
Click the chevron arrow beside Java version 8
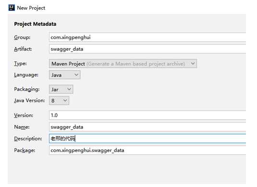65,100
